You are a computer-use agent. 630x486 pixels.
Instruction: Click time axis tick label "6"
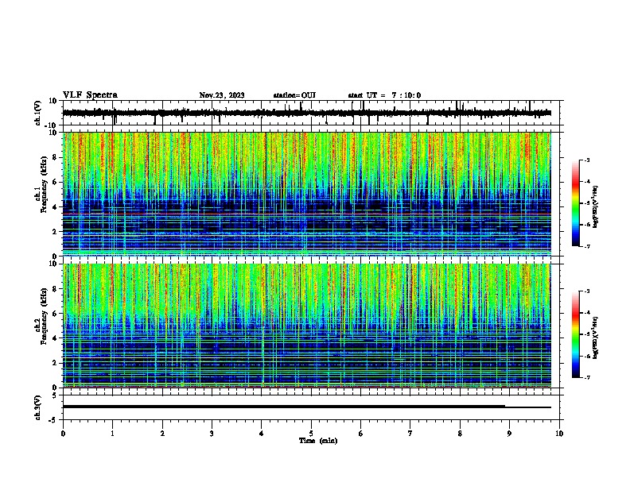coord(360,434)
